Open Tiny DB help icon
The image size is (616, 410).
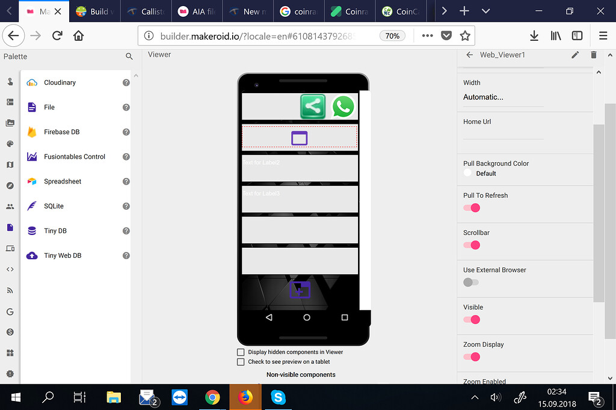[x=126, y=231]
